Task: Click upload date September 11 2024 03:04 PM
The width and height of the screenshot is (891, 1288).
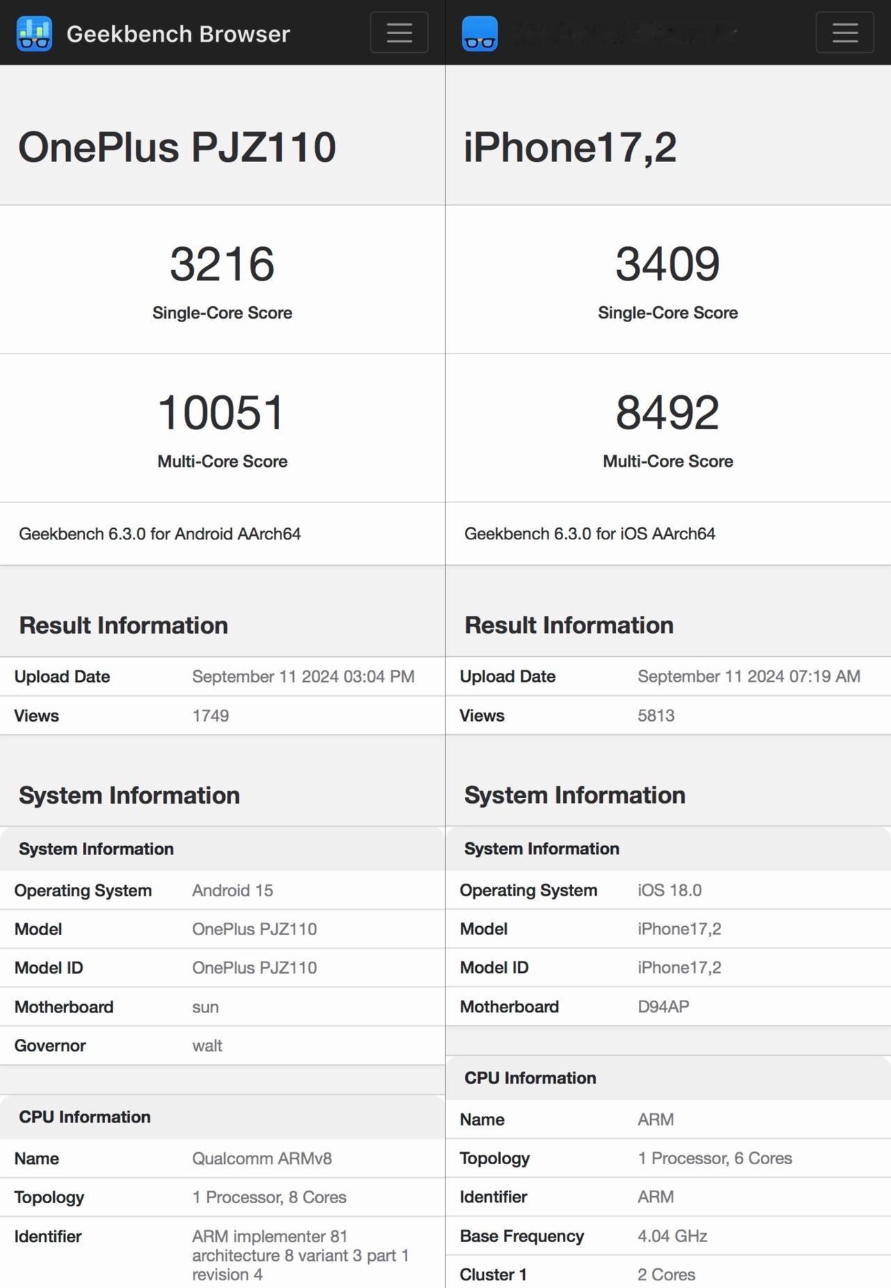Action: 303,676
